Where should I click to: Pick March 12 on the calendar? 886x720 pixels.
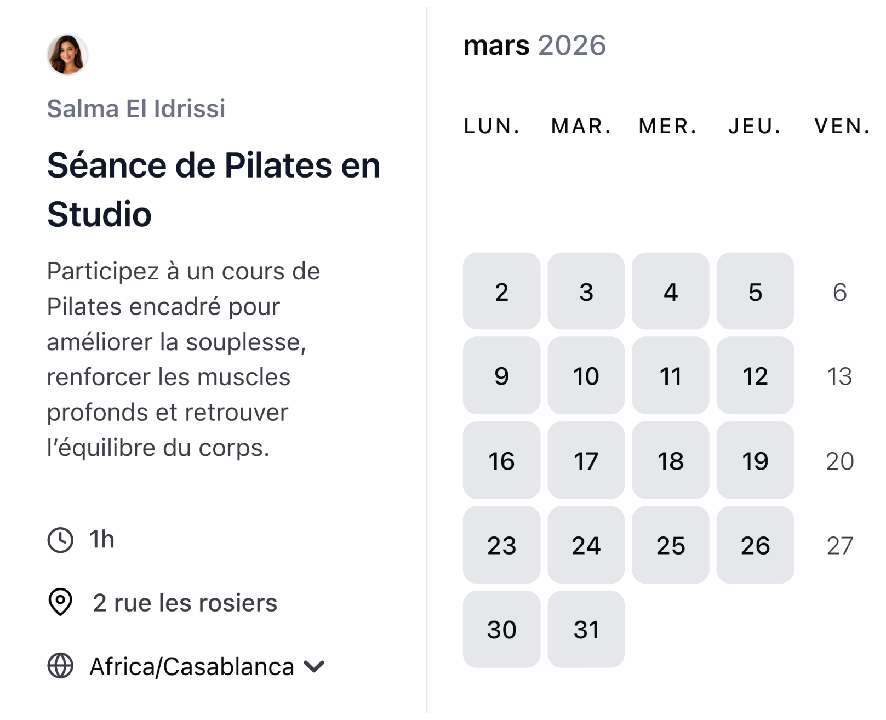[x=754, y=376]
